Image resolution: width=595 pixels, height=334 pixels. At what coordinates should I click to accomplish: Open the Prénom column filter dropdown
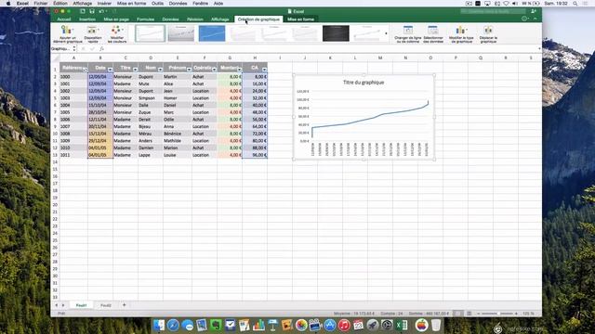(189, 70)
